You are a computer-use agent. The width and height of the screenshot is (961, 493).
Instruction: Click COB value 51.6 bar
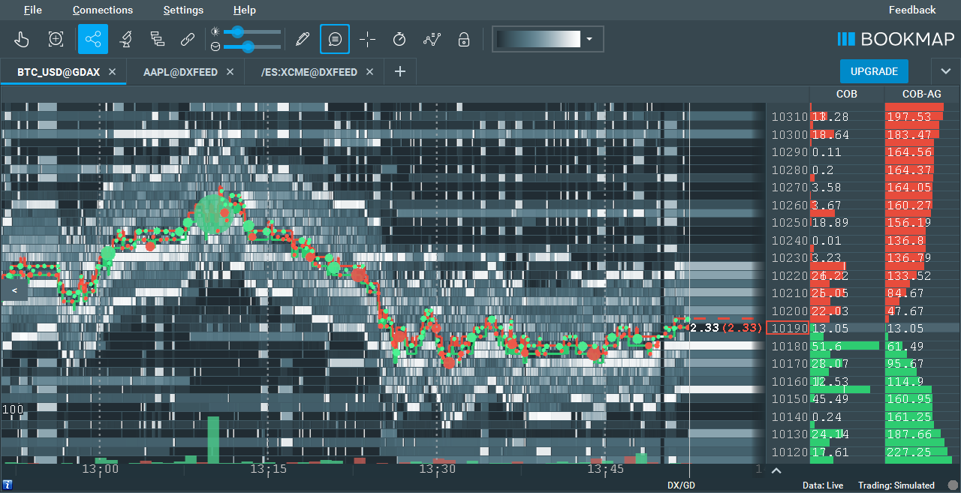[845, 346]
